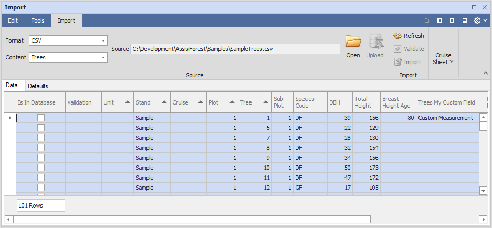Check Is In Database for tree 8
The height and width of the screenshot is (228, 492).
pyautogui.click(x=41, y=148)
